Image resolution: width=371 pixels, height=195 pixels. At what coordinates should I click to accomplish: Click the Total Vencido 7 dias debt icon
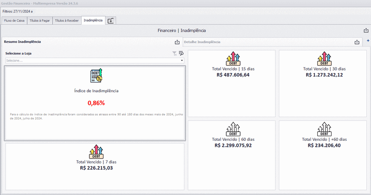tap(96, 151)
